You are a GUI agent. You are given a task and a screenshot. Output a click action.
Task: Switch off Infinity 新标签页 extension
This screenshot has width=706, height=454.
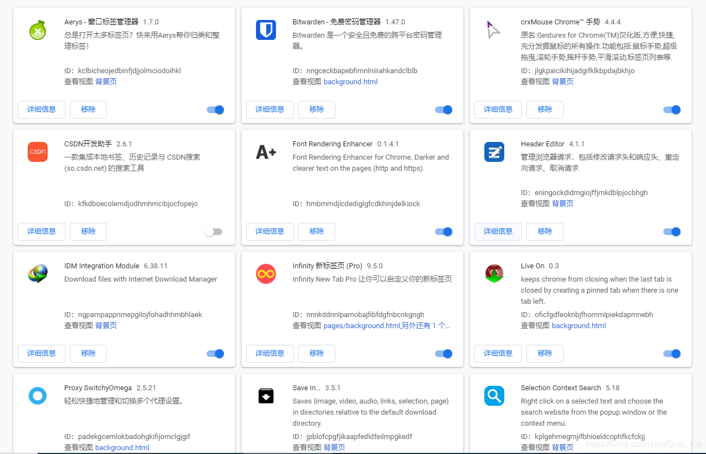tap(444, 354)
